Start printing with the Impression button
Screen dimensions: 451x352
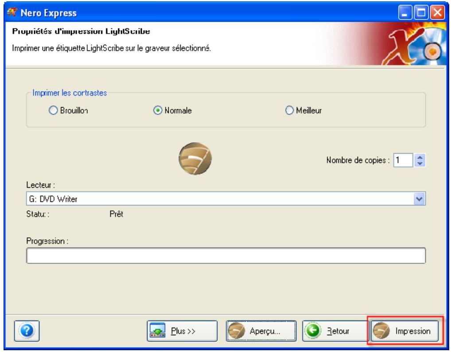coord(404,331)
